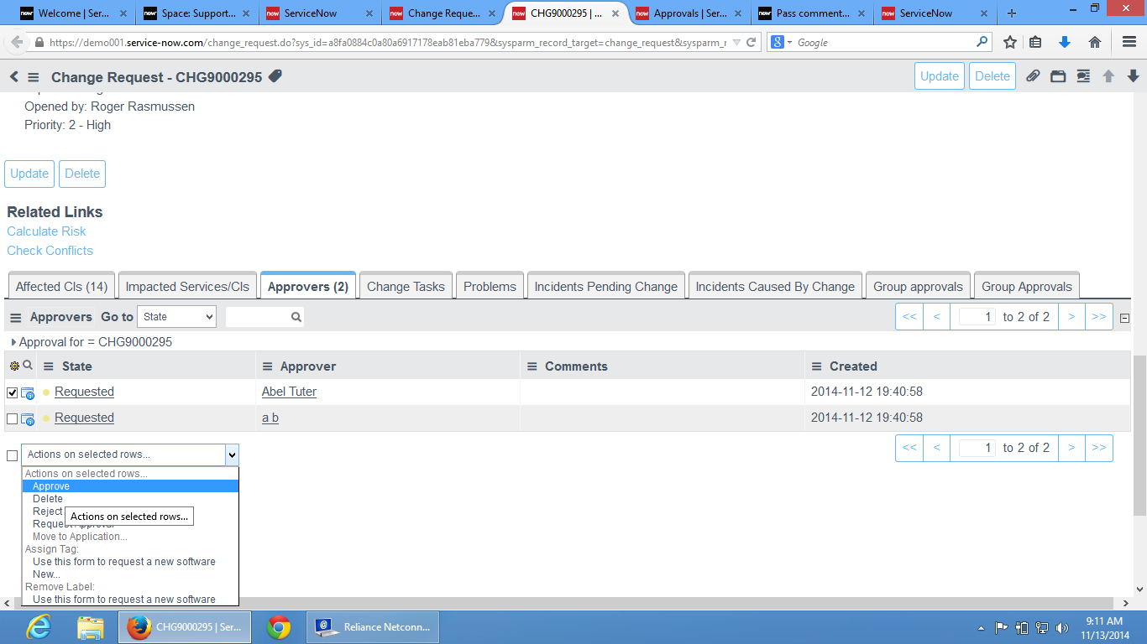The height and width of the screenshot is (644, 1147).
Task: Open Firefox downloads arrow
Action: (1065, 42)
